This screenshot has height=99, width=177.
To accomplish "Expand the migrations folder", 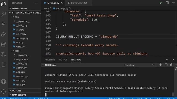I will 21,59.
